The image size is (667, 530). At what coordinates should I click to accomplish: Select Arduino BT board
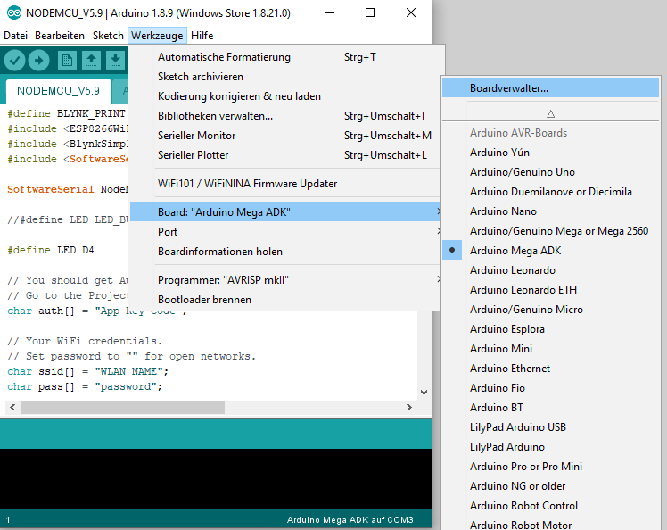tap(550, 408)
